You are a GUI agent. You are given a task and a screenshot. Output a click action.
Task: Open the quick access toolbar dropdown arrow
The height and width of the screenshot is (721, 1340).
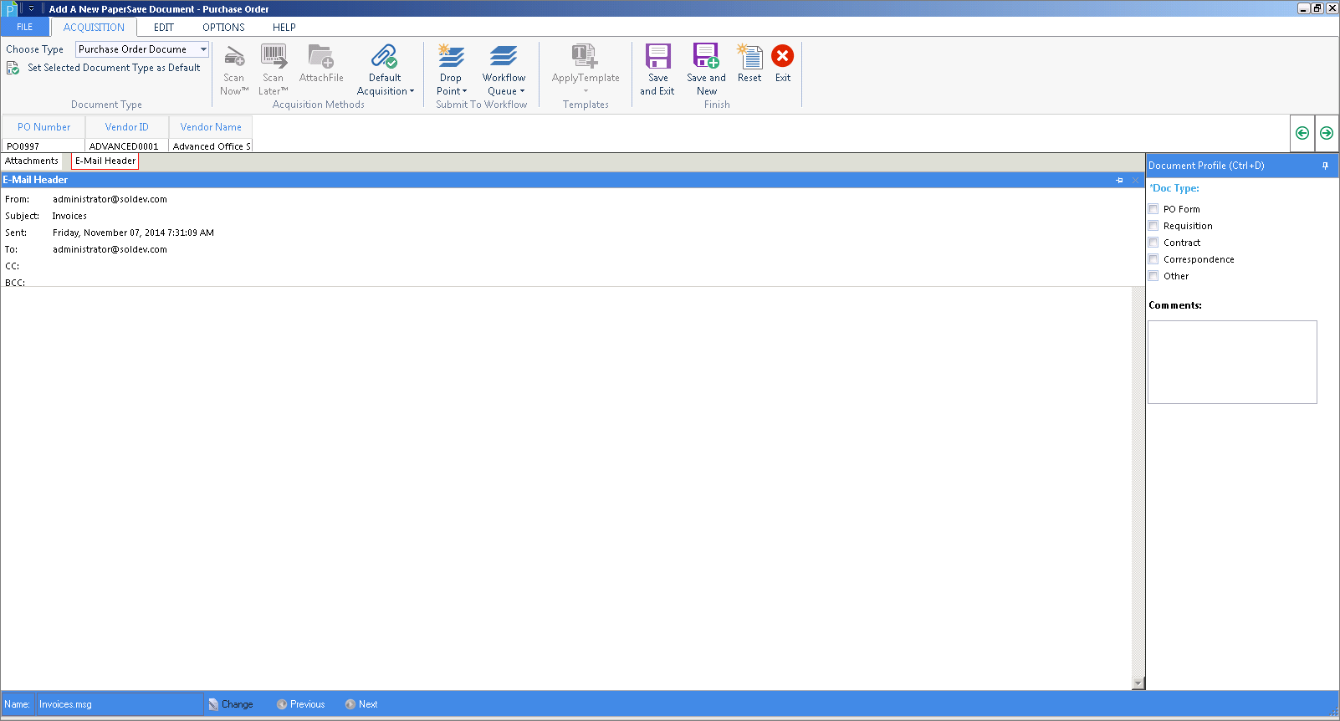click(31, 8)
